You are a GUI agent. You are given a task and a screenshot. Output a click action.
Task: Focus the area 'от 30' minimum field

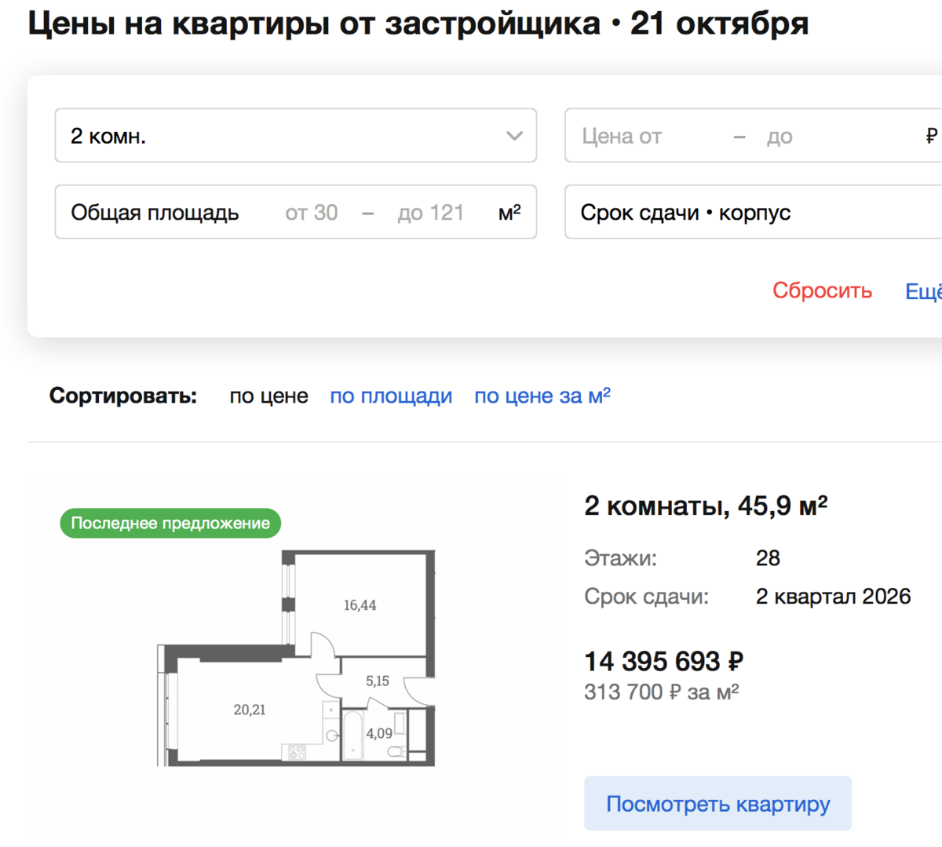pos(312,213)
